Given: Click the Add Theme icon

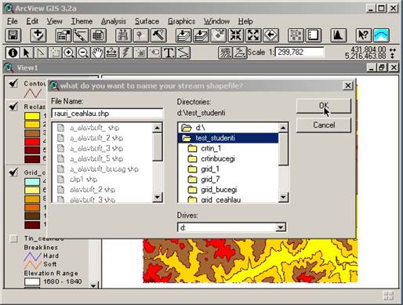Looking at the screenshot, I should click(x=38, y=35).
